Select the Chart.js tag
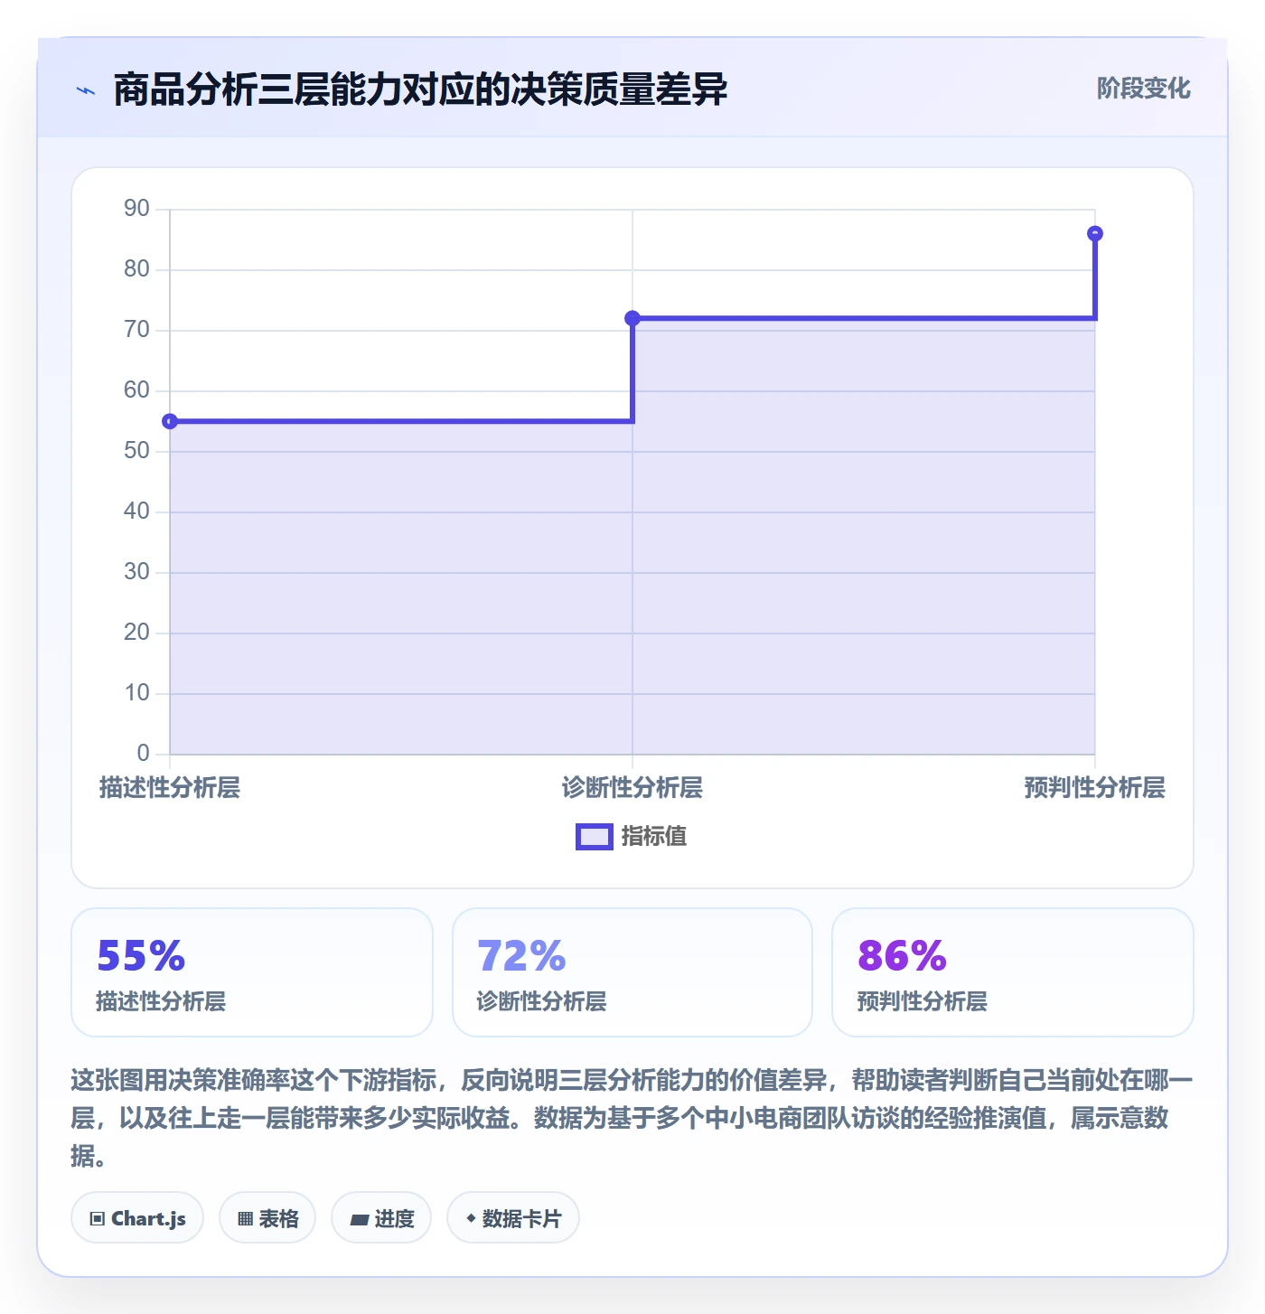Viewport: 1265px width, 1314px height. pyautogui.click(x=137, y=1218)
